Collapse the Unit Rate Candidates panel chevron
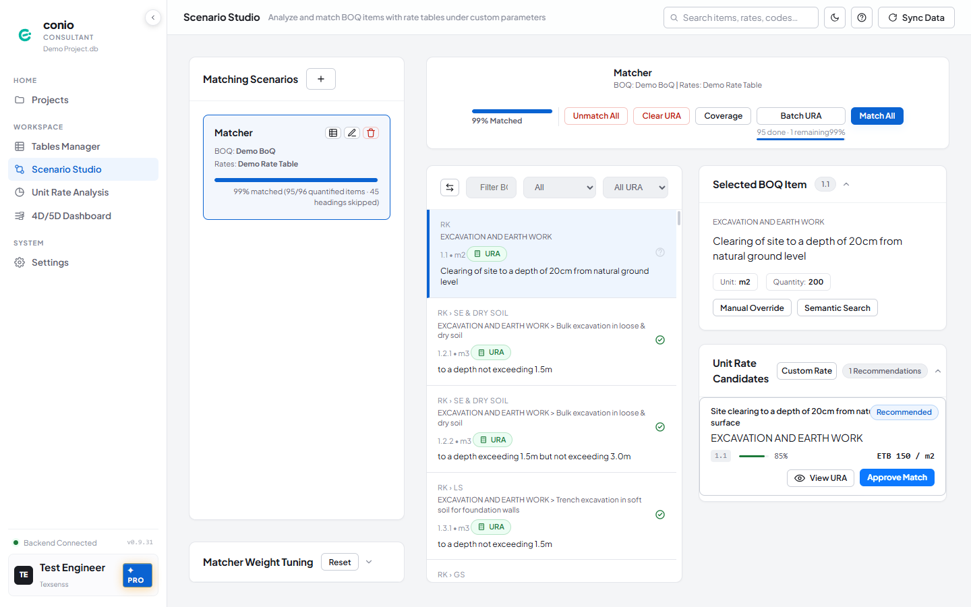Image resolution: width=971 pixels, height=607 pixels. [938, 371]
